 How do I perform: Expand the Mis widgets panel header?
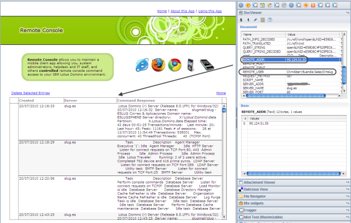click(294, 204)
